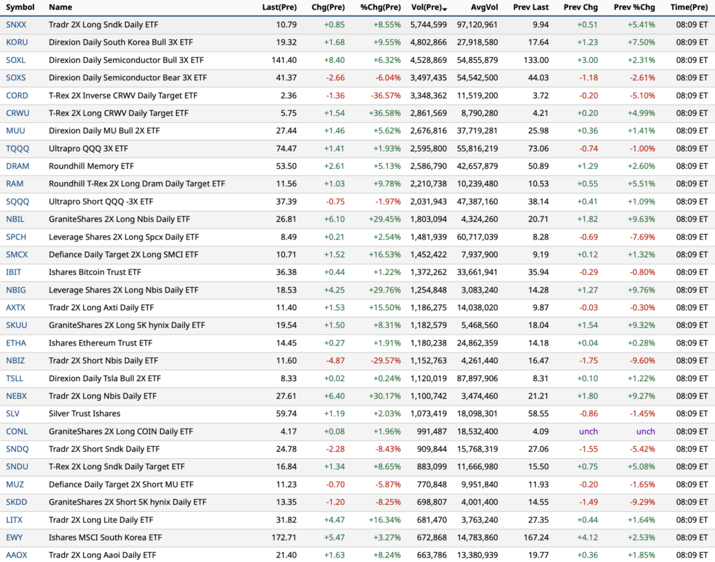
Task: Open the ETHA symbol link
Action: (x=16, y=343)
